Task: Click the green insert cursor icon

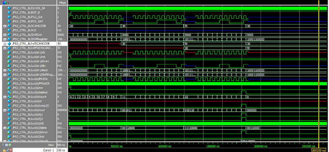Action: (10, 145)
